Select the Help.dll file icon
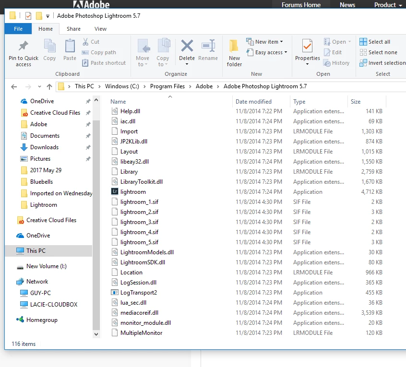Image resolution: width=406 pixels, height=367 pixels. (115, 111)
